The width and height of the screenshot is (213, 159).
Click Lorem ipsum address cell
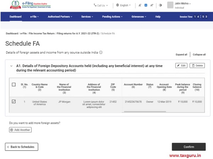(x=94, y=104)
